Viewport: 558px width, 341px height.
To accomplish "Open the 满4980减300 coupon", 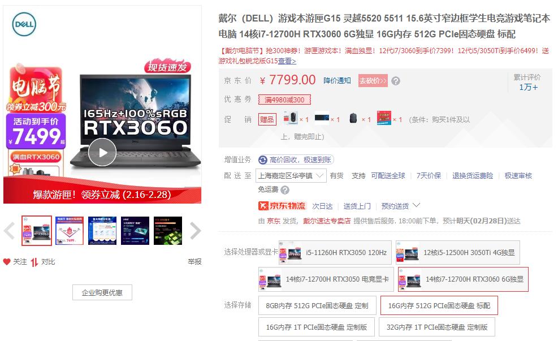I will (284, 100).
